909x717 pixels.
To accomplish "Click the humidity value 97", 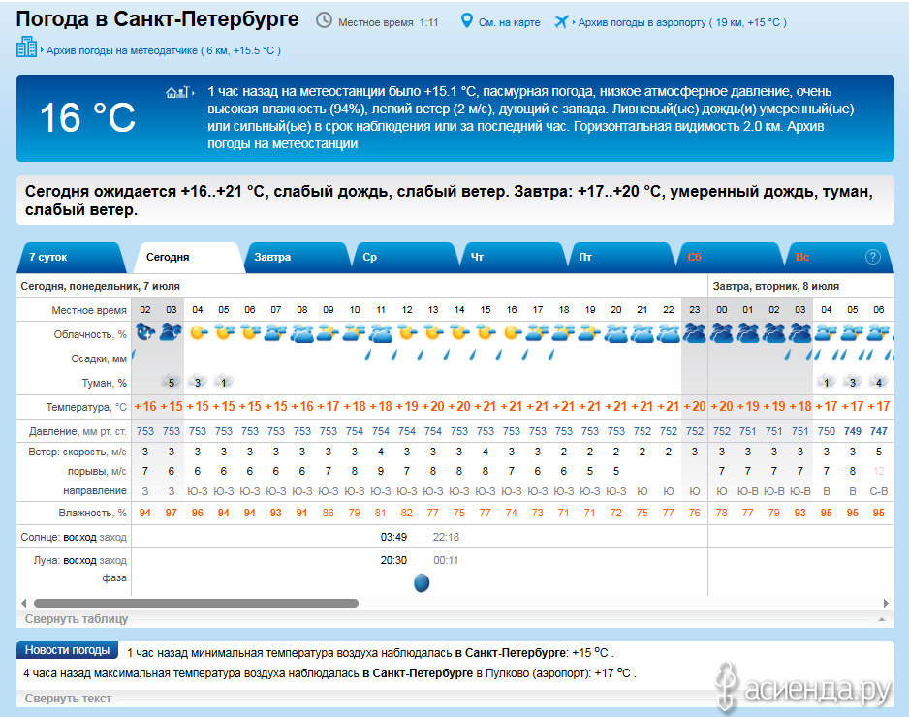I will [171, 513].
